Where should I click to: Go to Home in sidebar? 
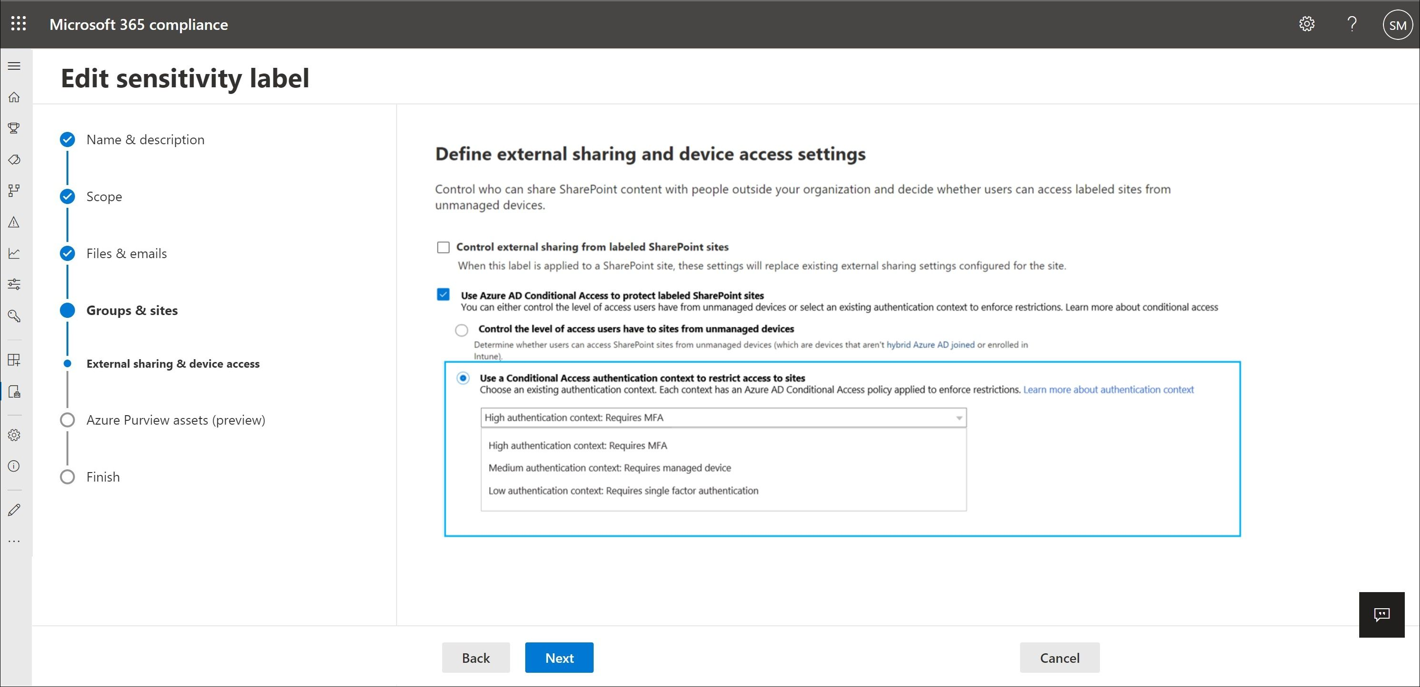[x=14, y=97]
